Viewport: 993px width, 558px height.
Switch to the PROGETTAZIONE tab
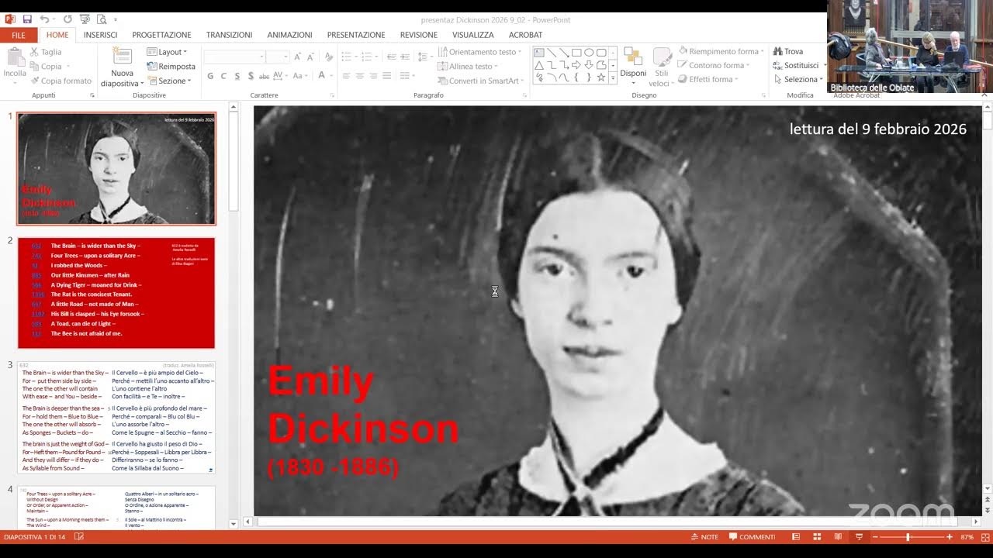[161, 35]
